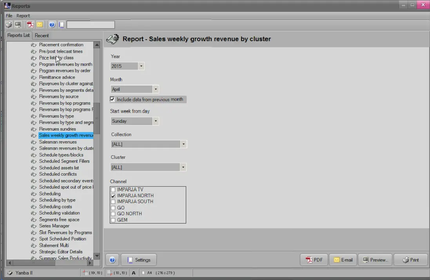Enable the IMPARJA TV channel checkbox

click(x=113, y=190)
